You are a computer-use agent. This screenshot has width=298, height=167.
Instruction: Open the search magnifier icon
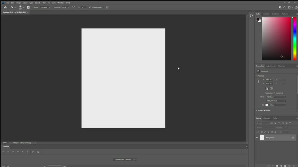pyautogui.click(x=284, y=7)
